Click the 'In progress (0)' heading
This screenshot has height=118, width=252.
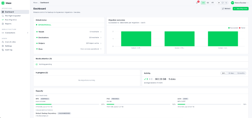42,73
